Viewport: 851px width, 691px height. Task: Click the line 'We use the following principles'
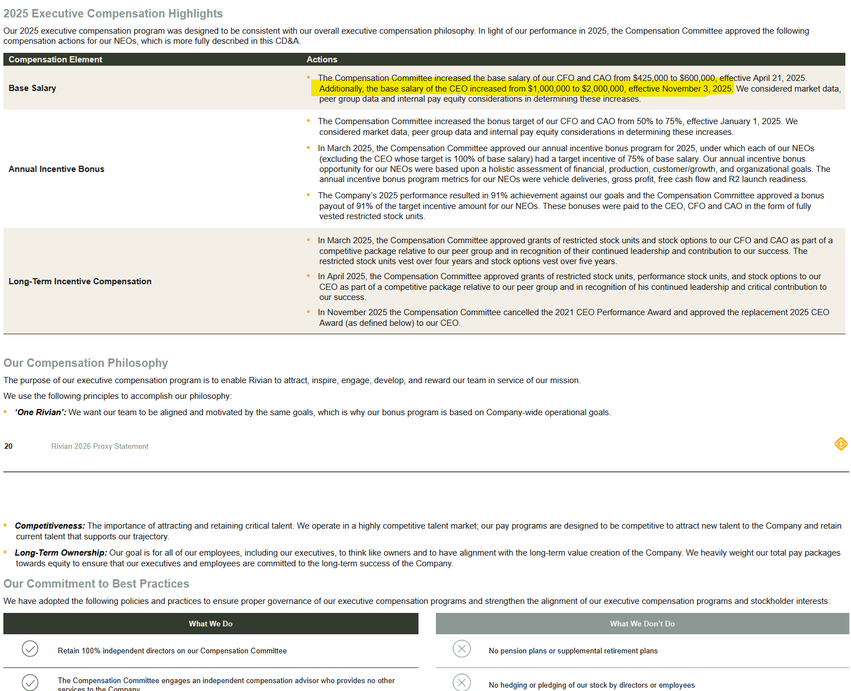tap(117, 396)
